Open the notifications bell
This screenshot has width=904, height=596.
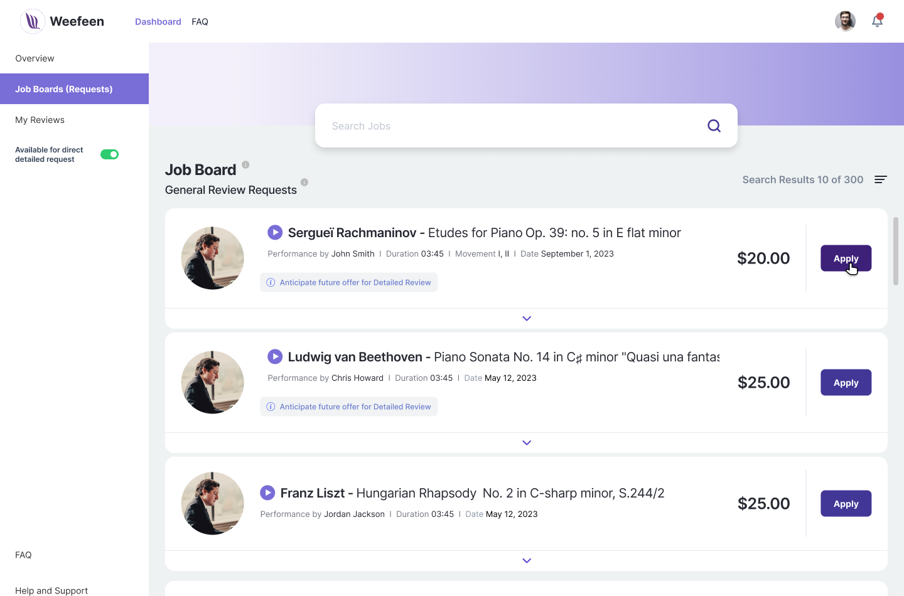pyautogui.click(x=877, y=21)
